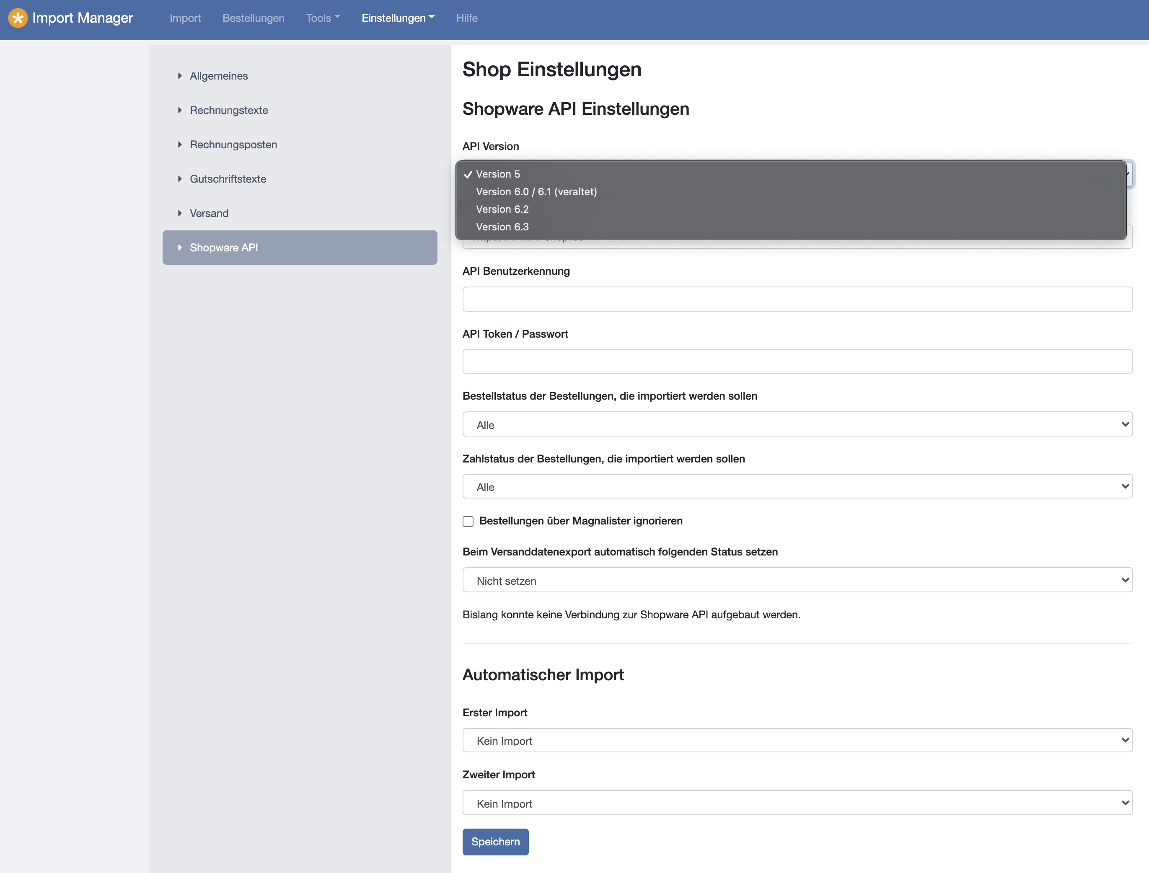Open the Zweiter Import dropdown
This screenshot has width=1149, height=873.
tap(797, 803)
